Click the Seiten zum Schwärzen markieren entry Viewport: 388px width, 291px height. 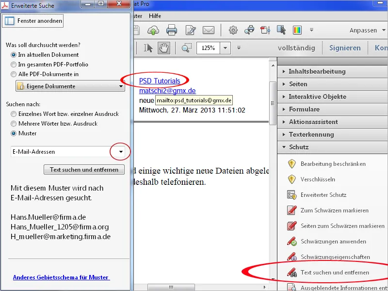pos(342,226)
